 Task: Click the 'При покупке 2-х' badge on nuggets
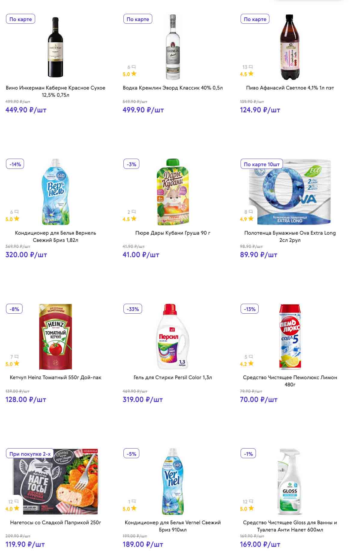(30, 454)
